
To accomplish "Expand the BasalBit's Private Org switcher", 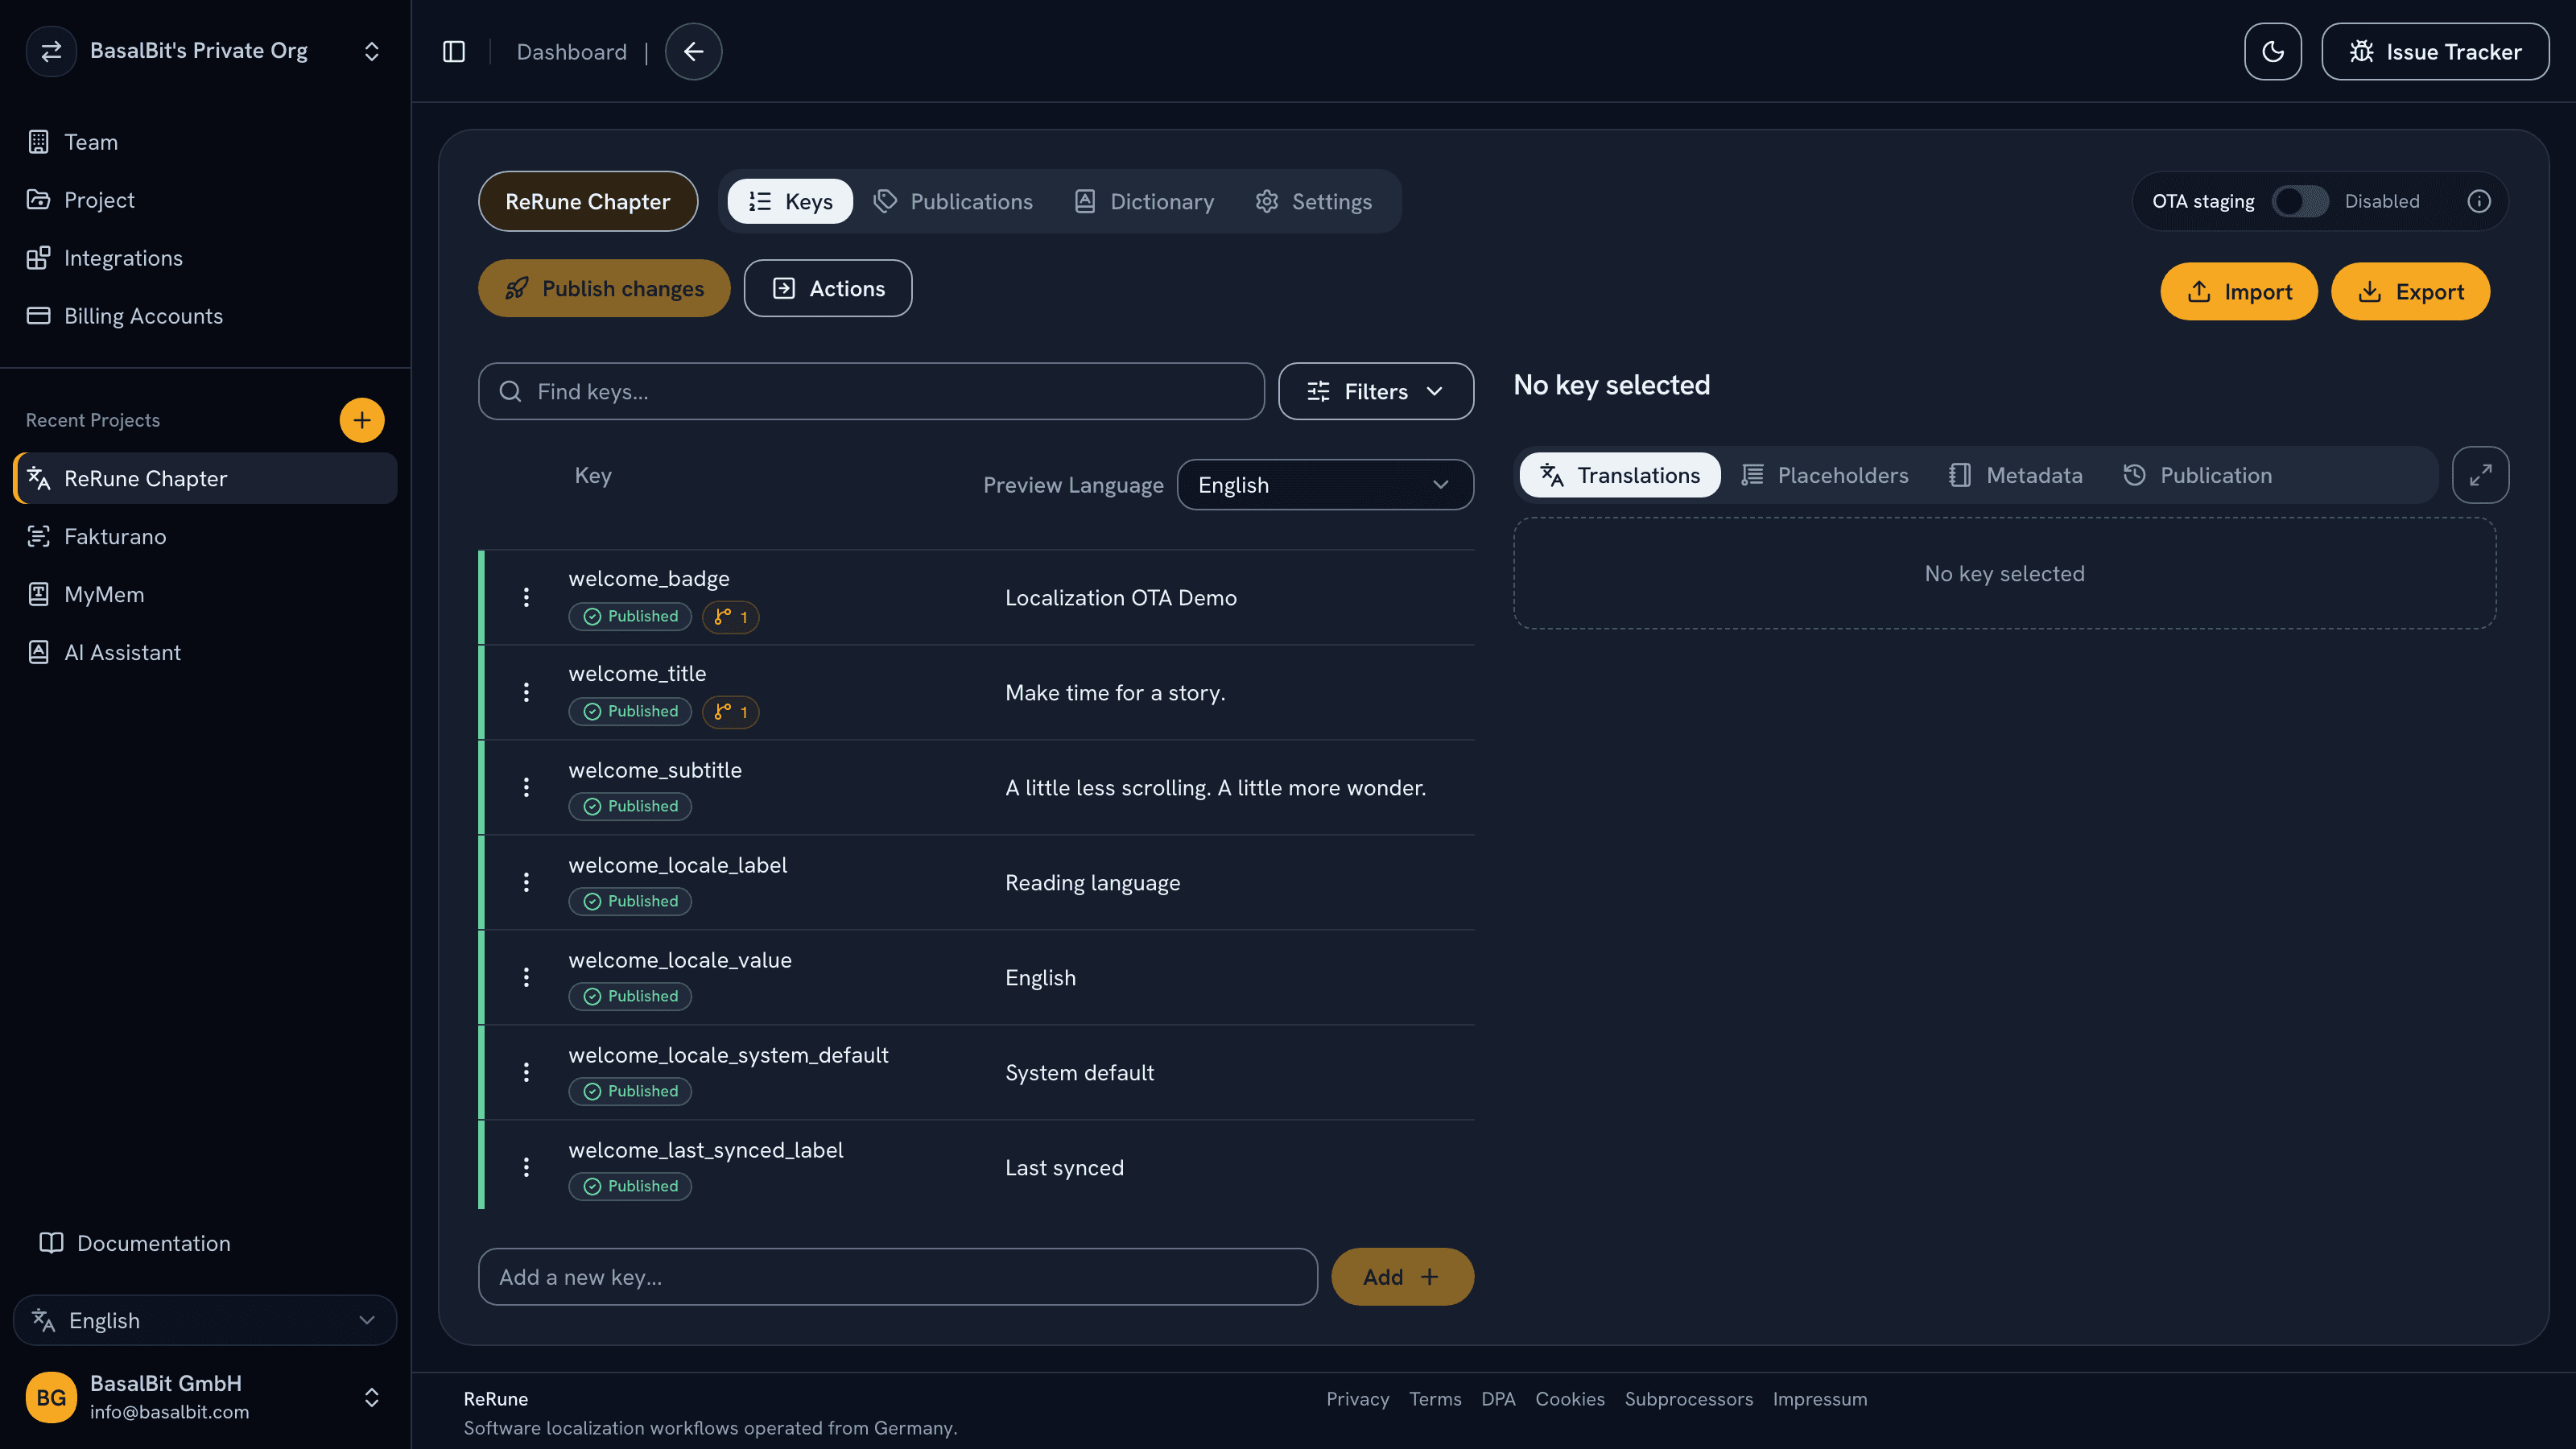I will tap(205, 51).
